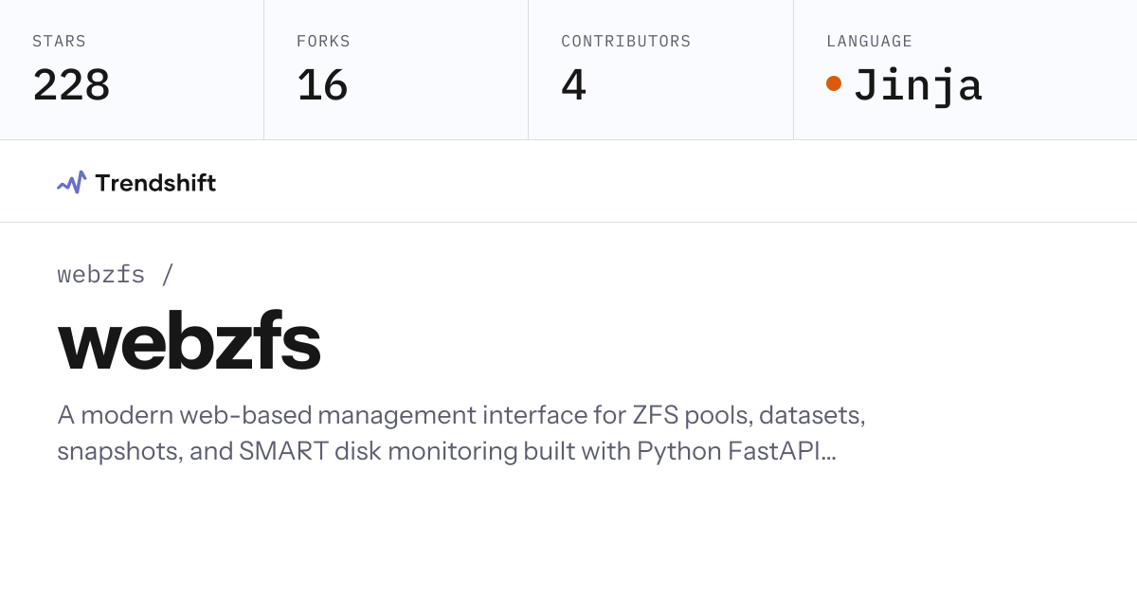Click the FORKS label
The image size is (1137, 597).
[x=323, y=42]
